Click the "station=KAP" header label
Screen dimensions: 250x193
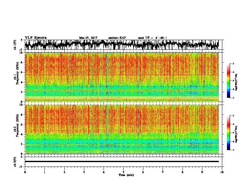pos(117,38)
